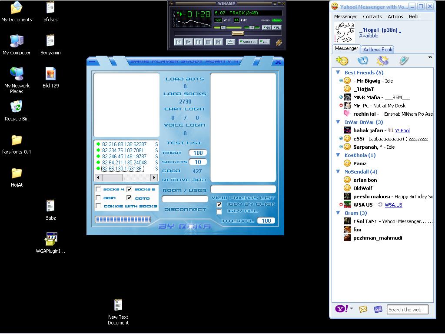Click Make a call phone icon
The height and width of the screenshot is (334, 445).
click(x=382, y=60)
